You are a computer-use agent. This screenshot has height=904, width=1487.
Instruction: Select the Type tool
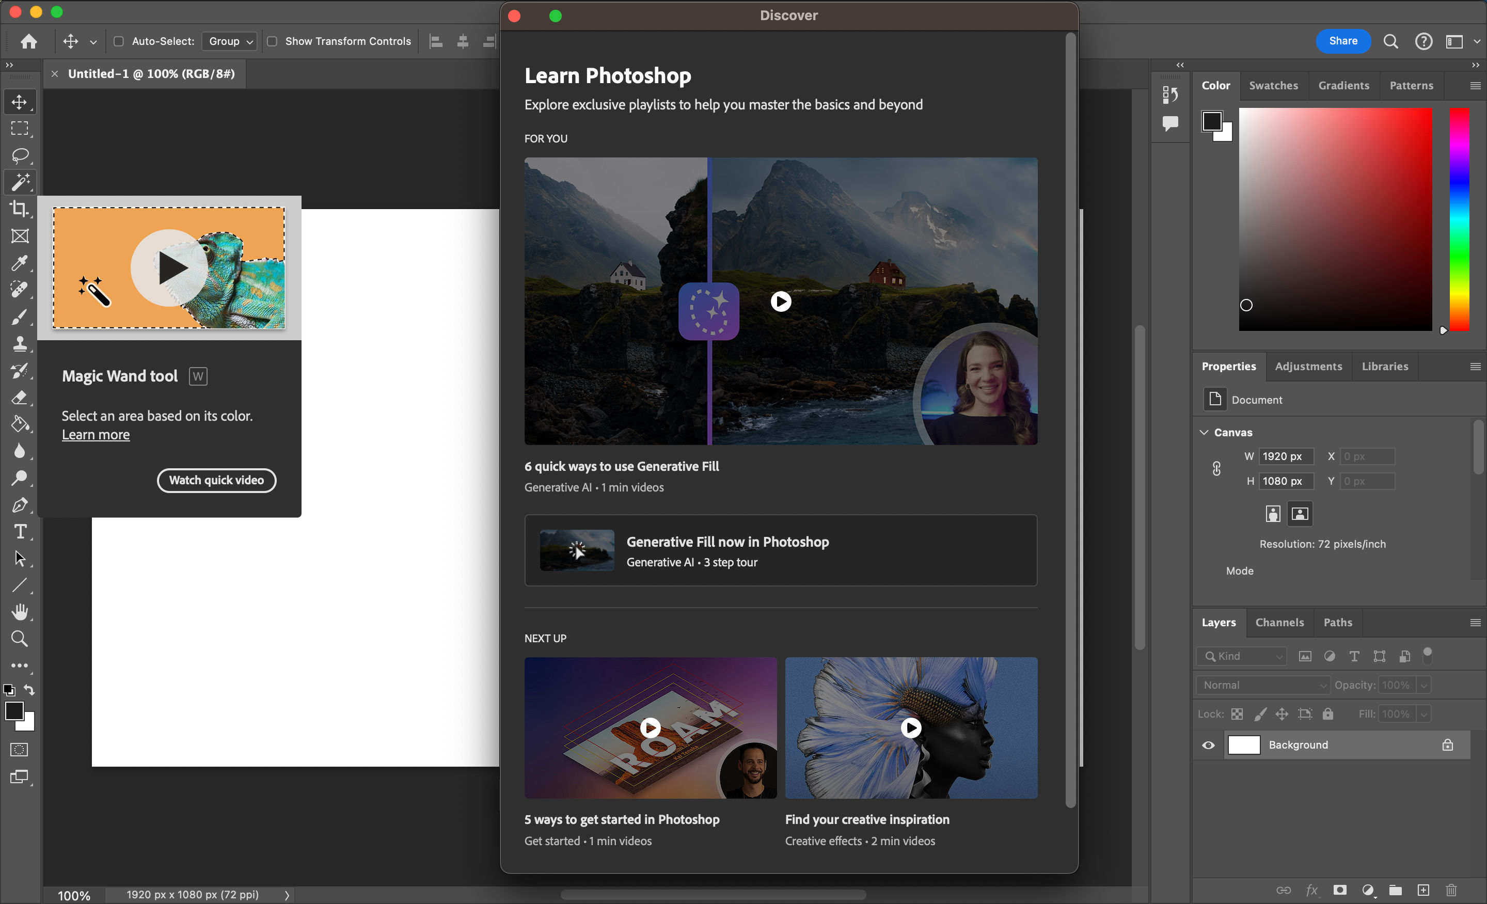click(x=19, y=531)
